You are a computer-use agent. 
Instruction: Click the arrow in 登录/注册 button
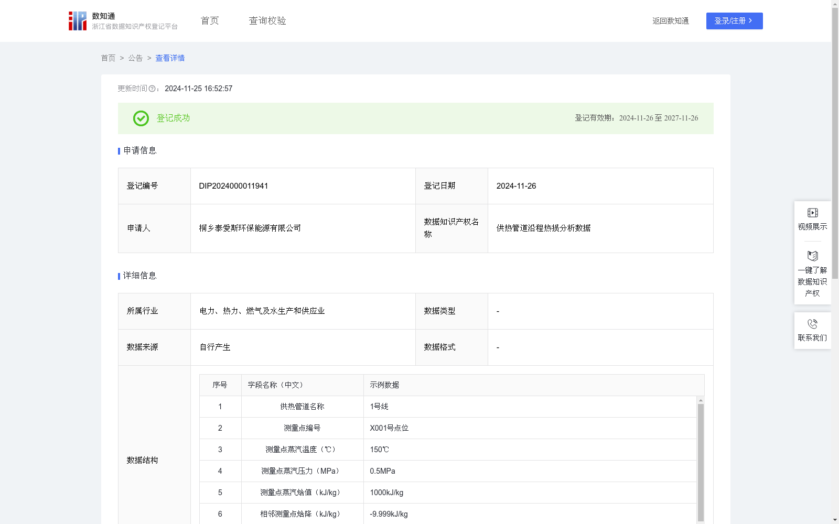750,20
